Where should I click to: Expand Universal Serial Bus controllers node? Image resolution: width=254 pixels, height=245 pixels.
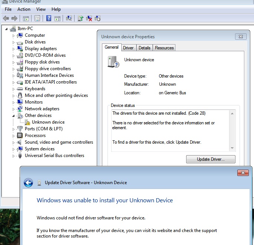coord(13,156)
